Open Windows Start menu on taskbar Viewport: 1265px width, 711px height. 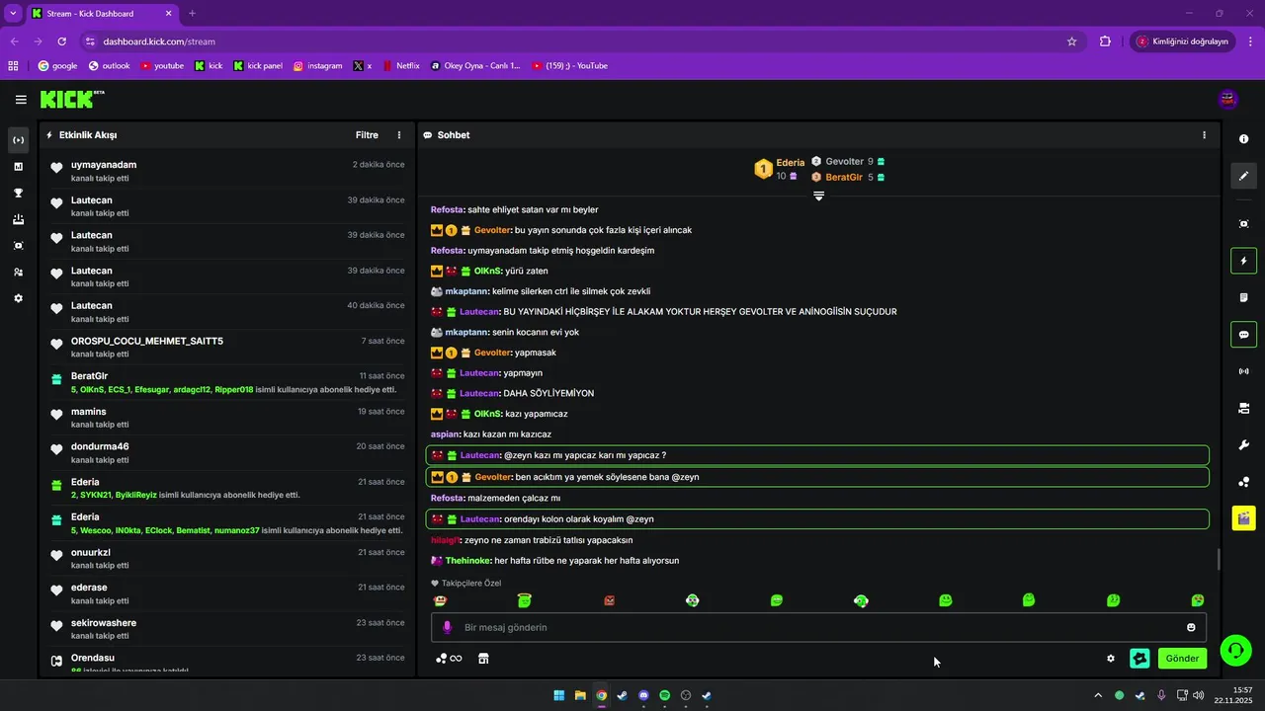pos(559,695)
